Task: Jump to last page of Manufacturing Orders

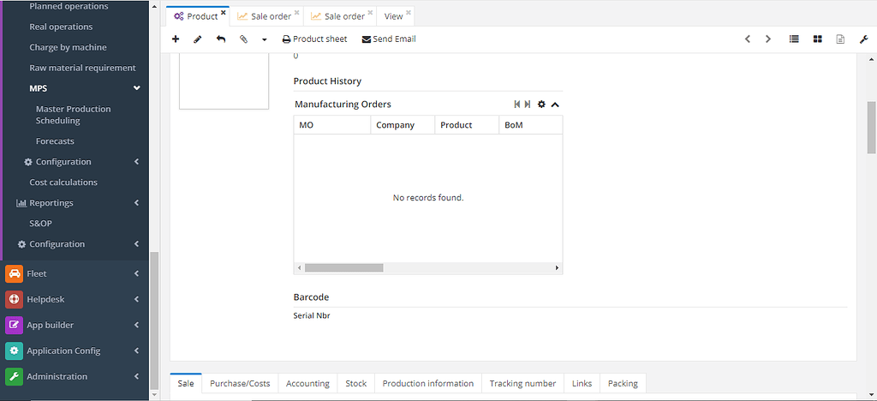Action: [528, 104]
